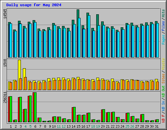Image resolution: width=167 pixels, height=130 pixels.
Task: Click day label 30 on the x-axis
Action: [152, 126]
